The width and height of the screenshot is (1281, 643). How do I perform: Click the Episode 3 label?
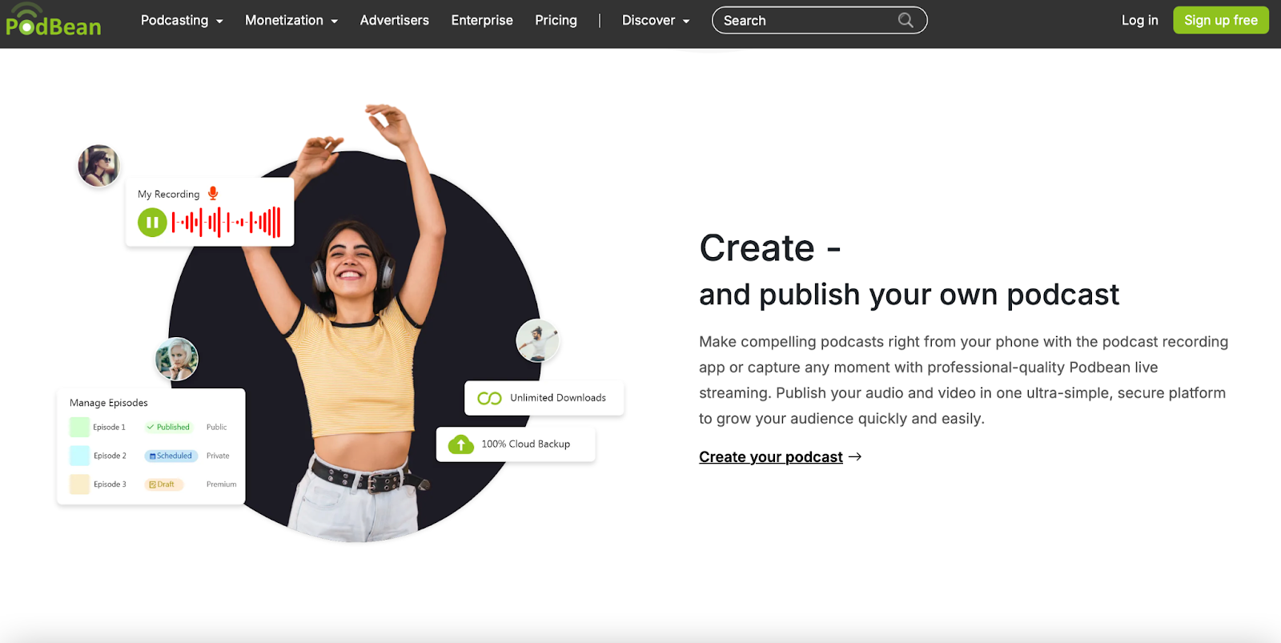point(110,484)
